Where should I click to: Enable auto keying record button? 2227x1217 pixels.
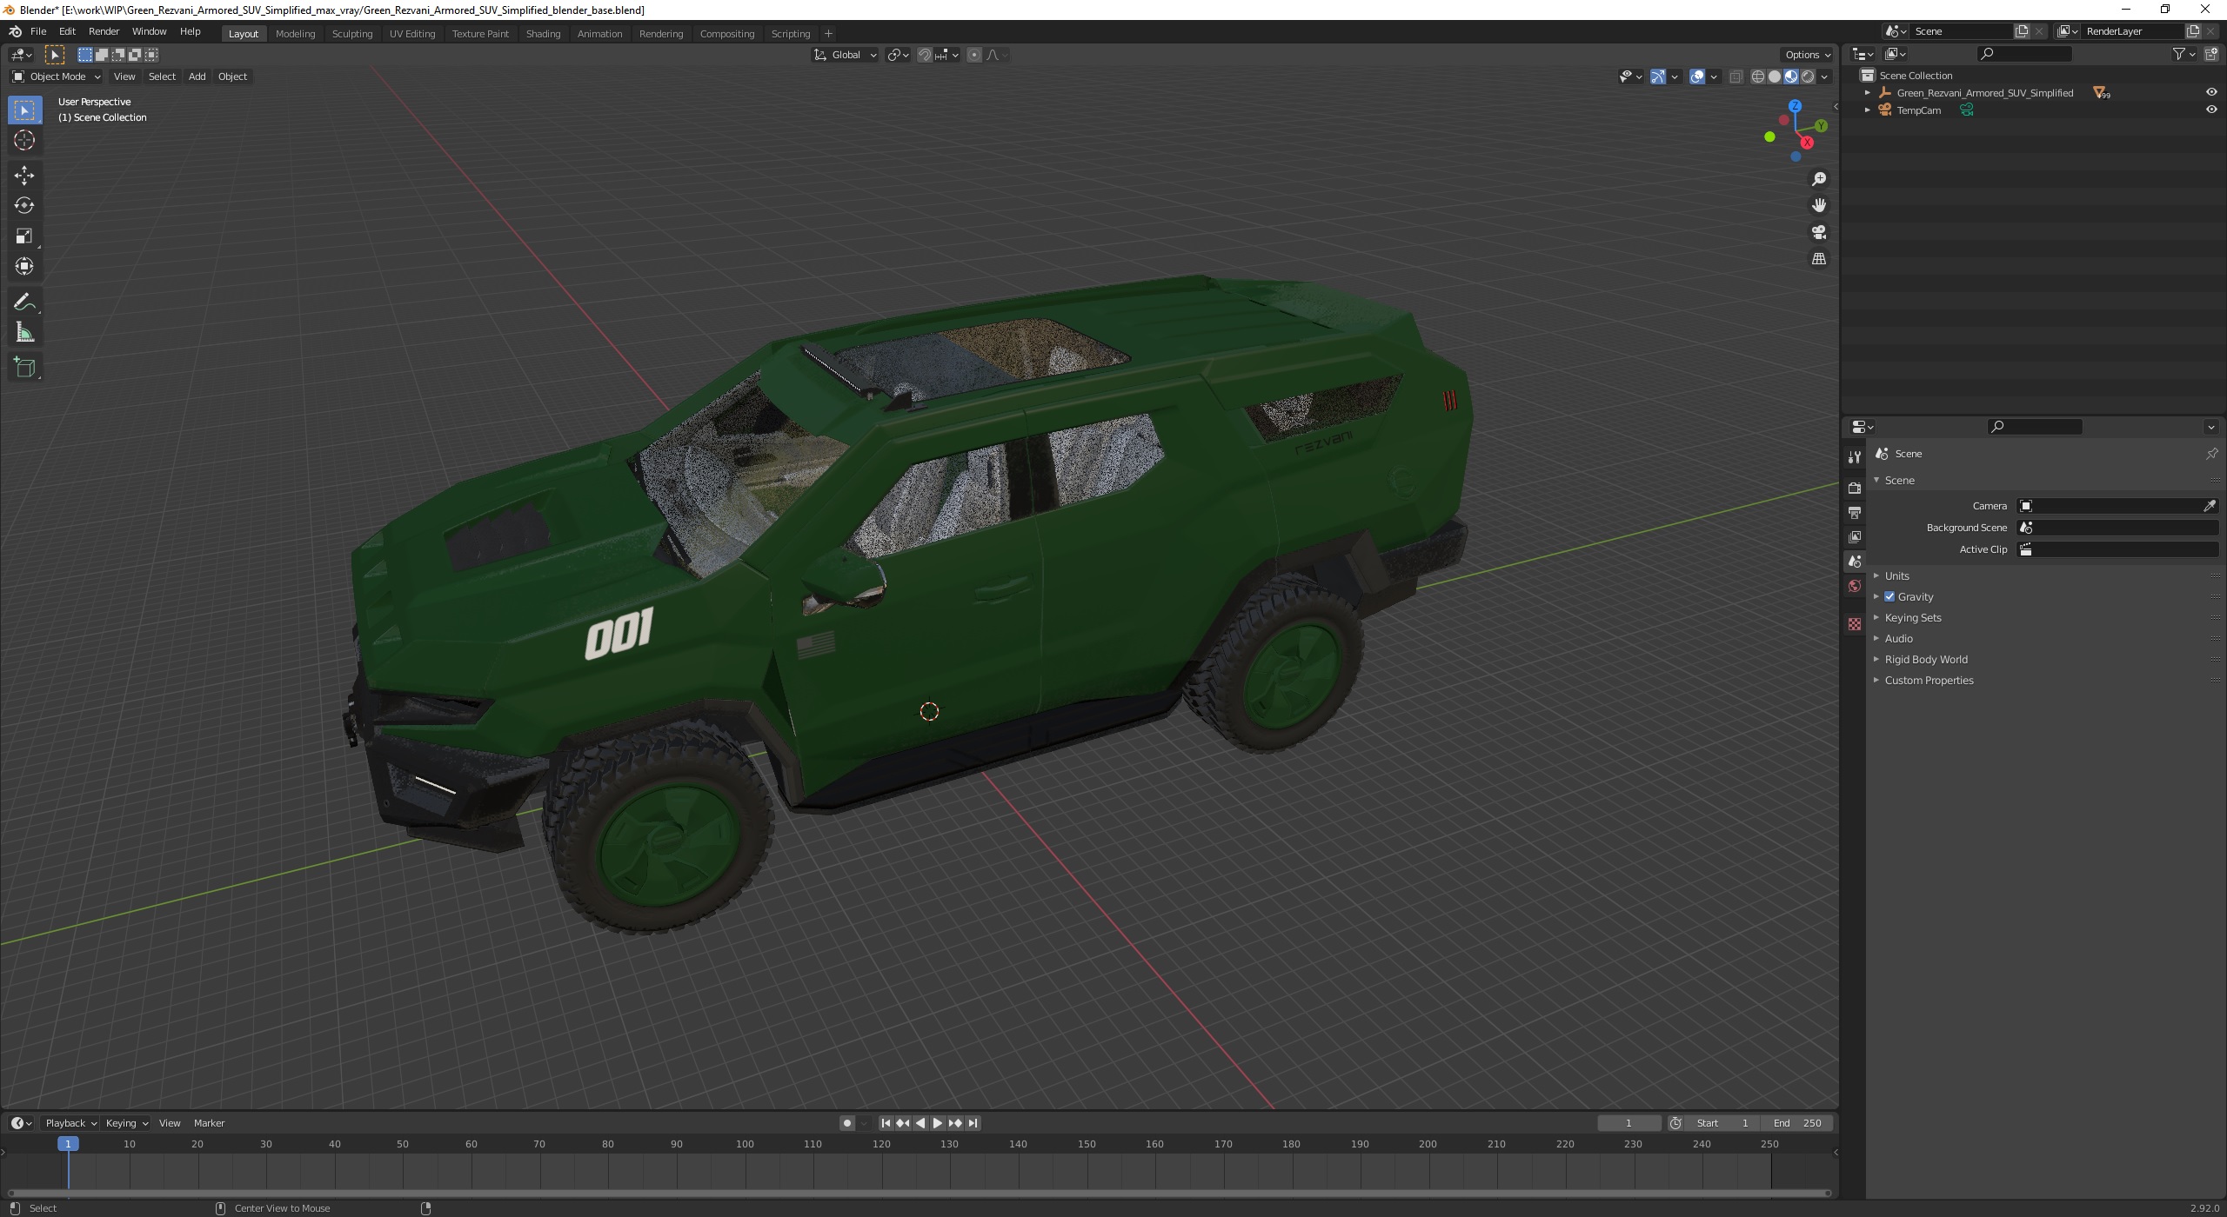point(846,1123)
